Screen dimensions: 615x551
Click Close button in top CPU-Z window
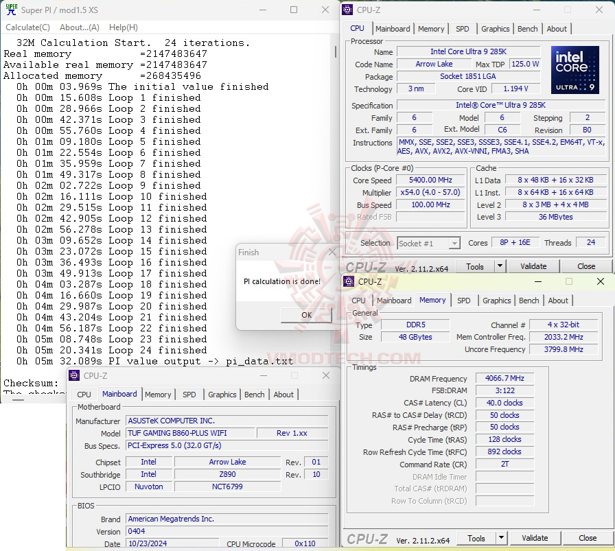click(586, 266)
